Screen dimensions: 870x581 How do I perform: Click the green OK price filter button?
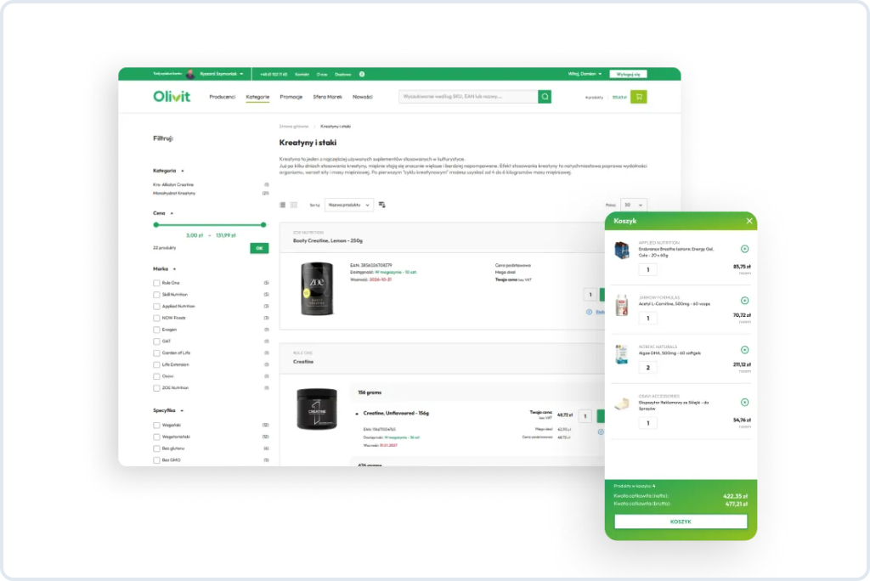[259, 248]
